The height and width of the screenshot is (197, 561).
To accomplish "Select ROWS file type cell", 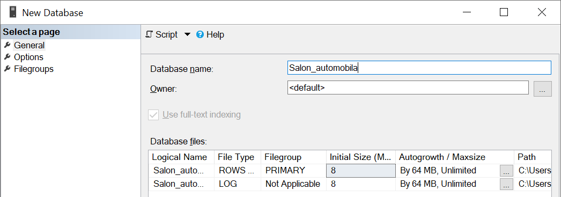I will tap(238, 171).
